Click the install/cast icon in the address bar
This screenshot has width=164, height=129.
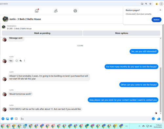click(142, 4)
